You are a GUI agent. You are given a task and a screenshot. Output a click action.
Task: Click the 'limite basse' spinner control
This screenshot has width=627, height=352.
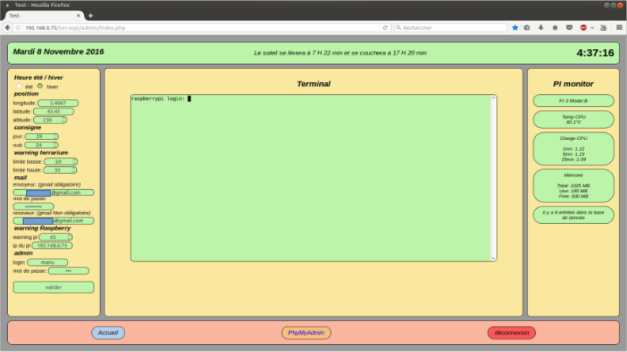click(x=60, y=161)
